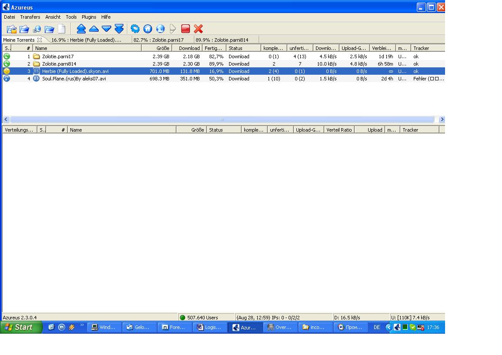The height and width of the screenshot is (355, 502).
Task: Open the Windows Start button
Action: [21, 327]
